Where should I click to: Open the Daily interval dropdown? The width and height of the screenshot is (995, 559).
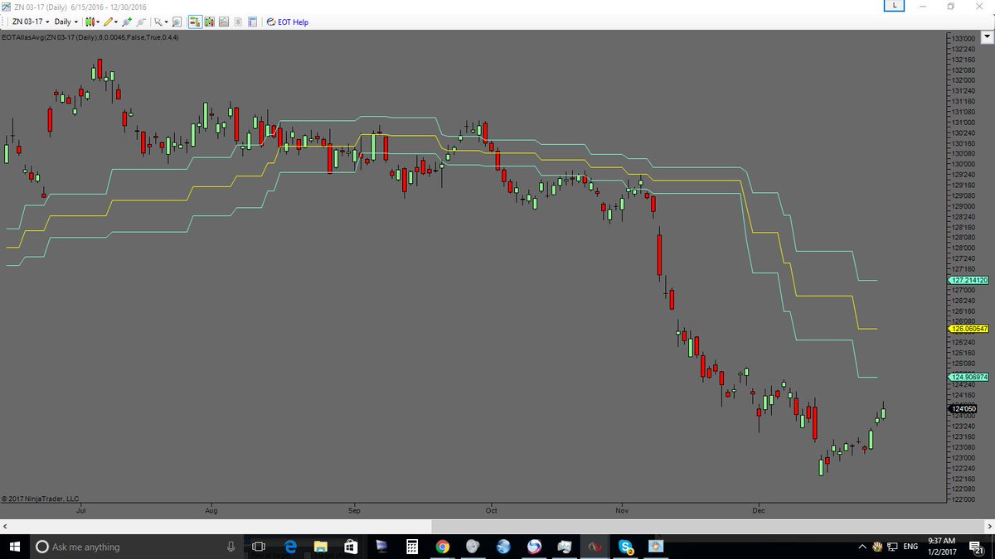click(66, 22)
